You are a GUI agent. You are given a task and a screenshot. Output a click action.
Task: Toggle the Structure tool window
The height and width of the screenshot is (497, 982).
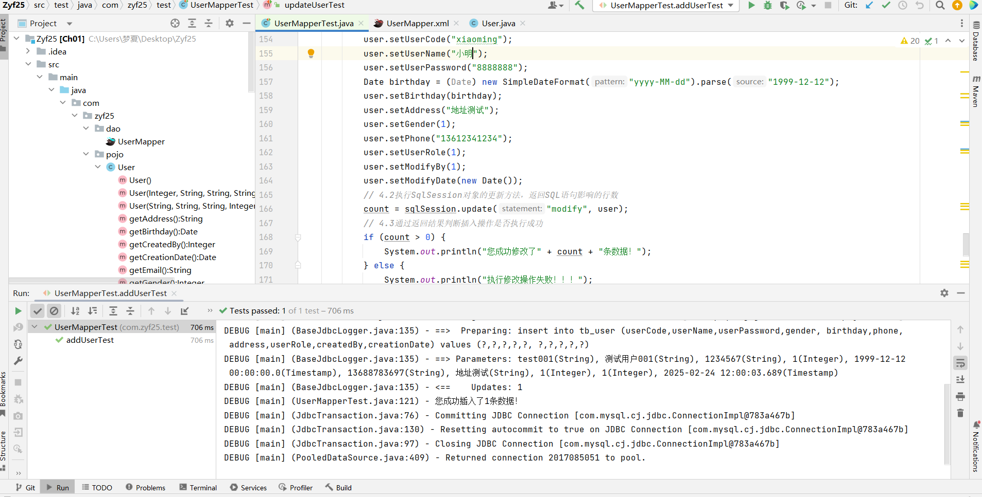4,450
